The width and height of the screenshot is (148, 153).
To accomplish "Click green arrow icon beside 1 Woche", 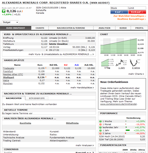I will [101, 121].
